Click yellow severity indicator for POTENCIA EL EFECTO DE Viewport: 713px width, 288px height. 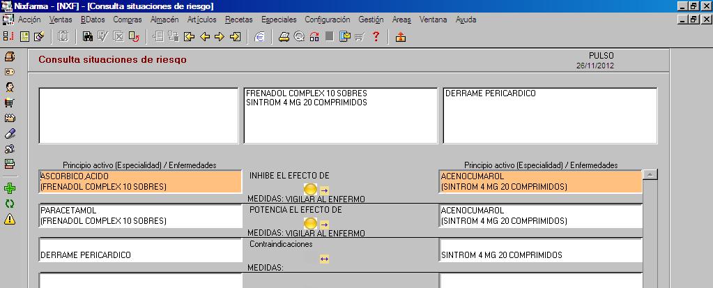click(x=310, y=223)
